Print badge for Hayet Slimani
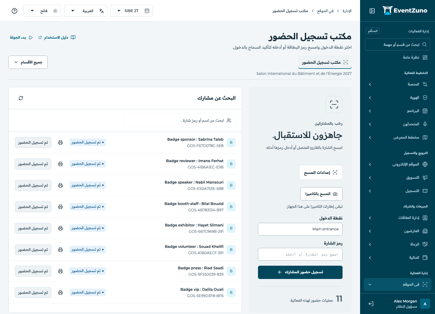 point(60,228)
